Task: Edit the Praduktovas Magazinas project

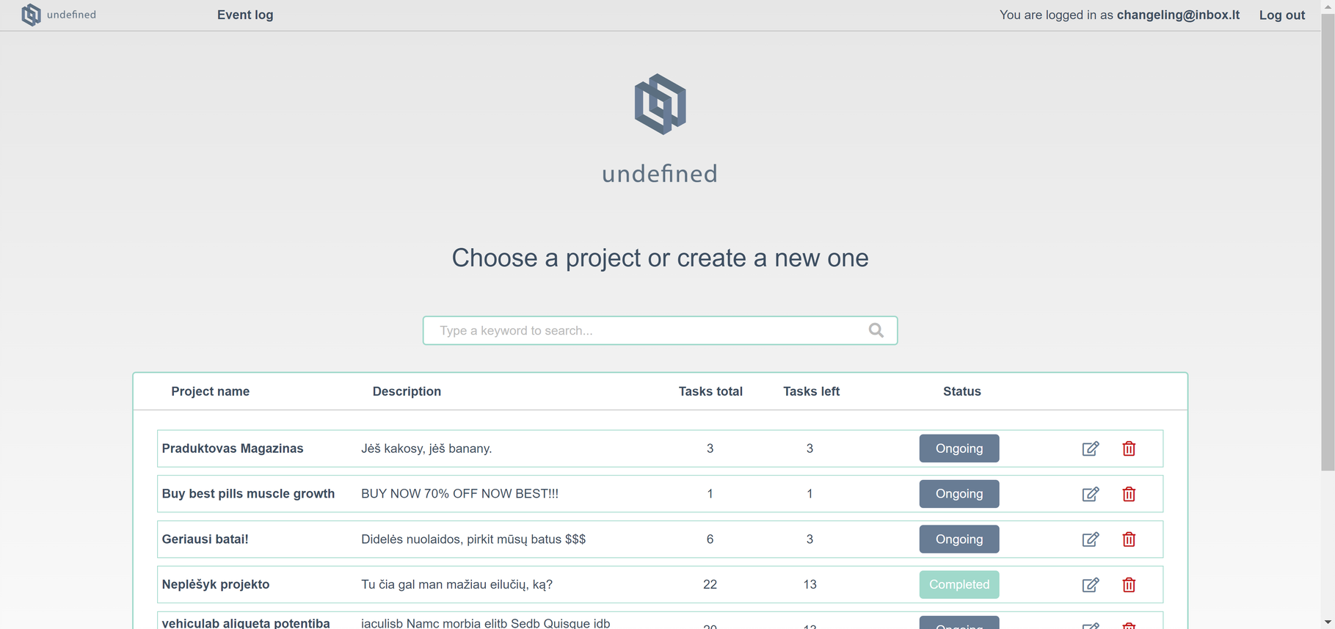Action: [1091, 448]
